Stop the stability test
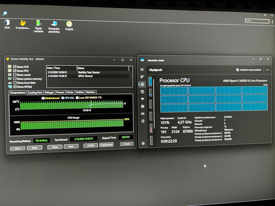The image size is (275, 206). pyautogui.click(x=34, y=148)
